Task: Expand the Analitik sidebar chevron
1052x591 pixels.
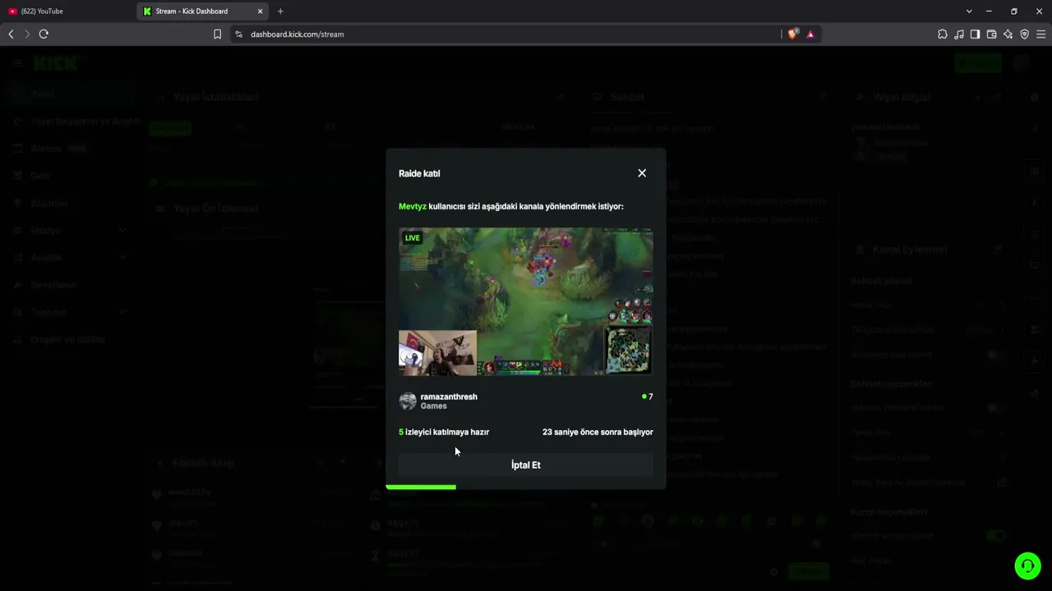Action: click(122, 258)
